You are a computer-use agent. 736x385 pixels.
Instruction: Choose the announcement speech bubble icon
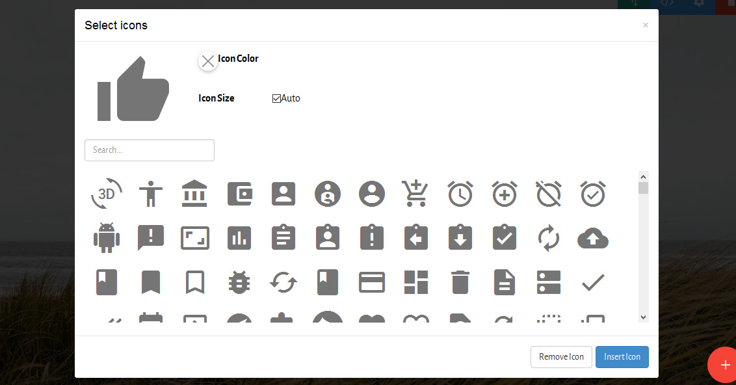point(151,238)
